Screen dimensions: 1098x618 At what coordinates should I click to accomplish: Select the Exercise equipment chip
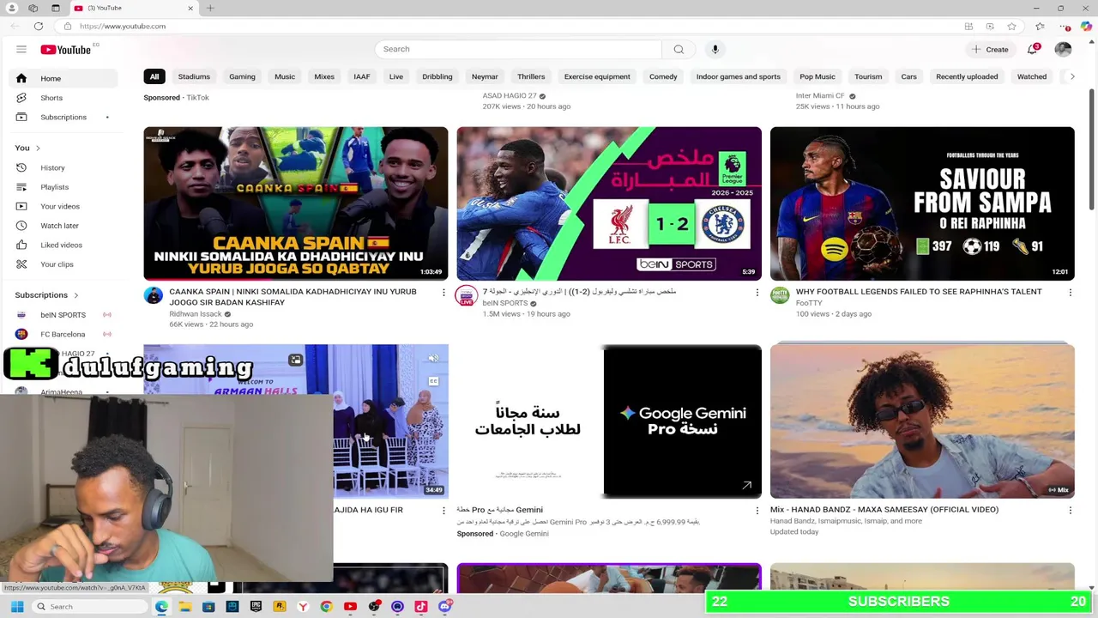(597, 76)
